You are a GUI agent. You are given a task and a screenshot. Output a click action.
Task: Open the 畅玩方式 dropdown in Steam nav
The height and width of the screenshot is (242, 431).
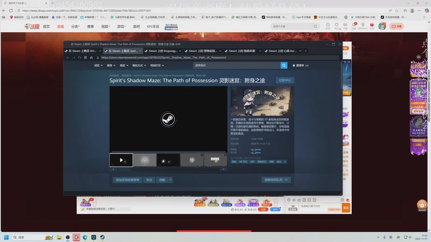[x=139, y=65]
